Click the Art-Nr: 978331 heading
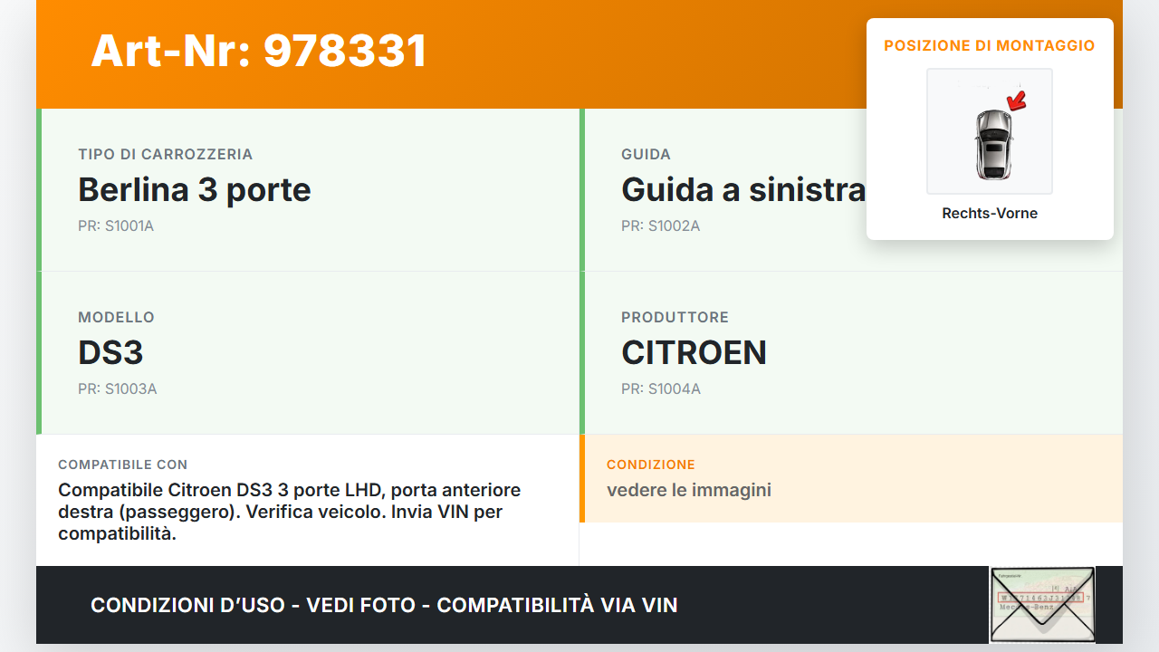The height and width of the screenshot is (652, 1159). [x=259, y=51]
